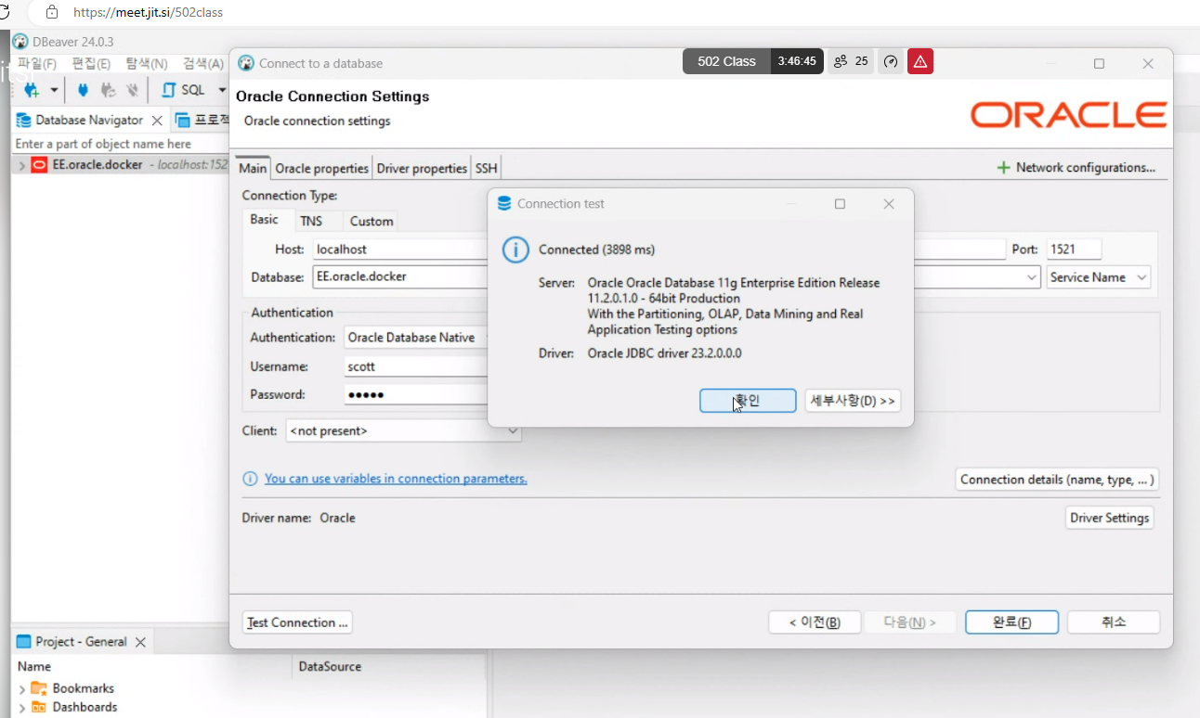Screen dimensions: 1200x718
Task: Select the EE.oracle.docker Oracle icon
Action: [39, 165]
